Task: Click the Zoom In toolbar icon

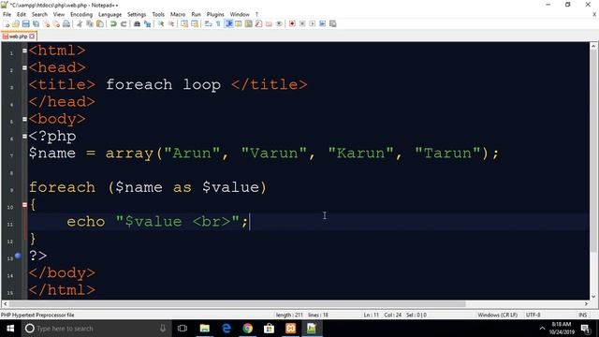Action: coord(161,23)
